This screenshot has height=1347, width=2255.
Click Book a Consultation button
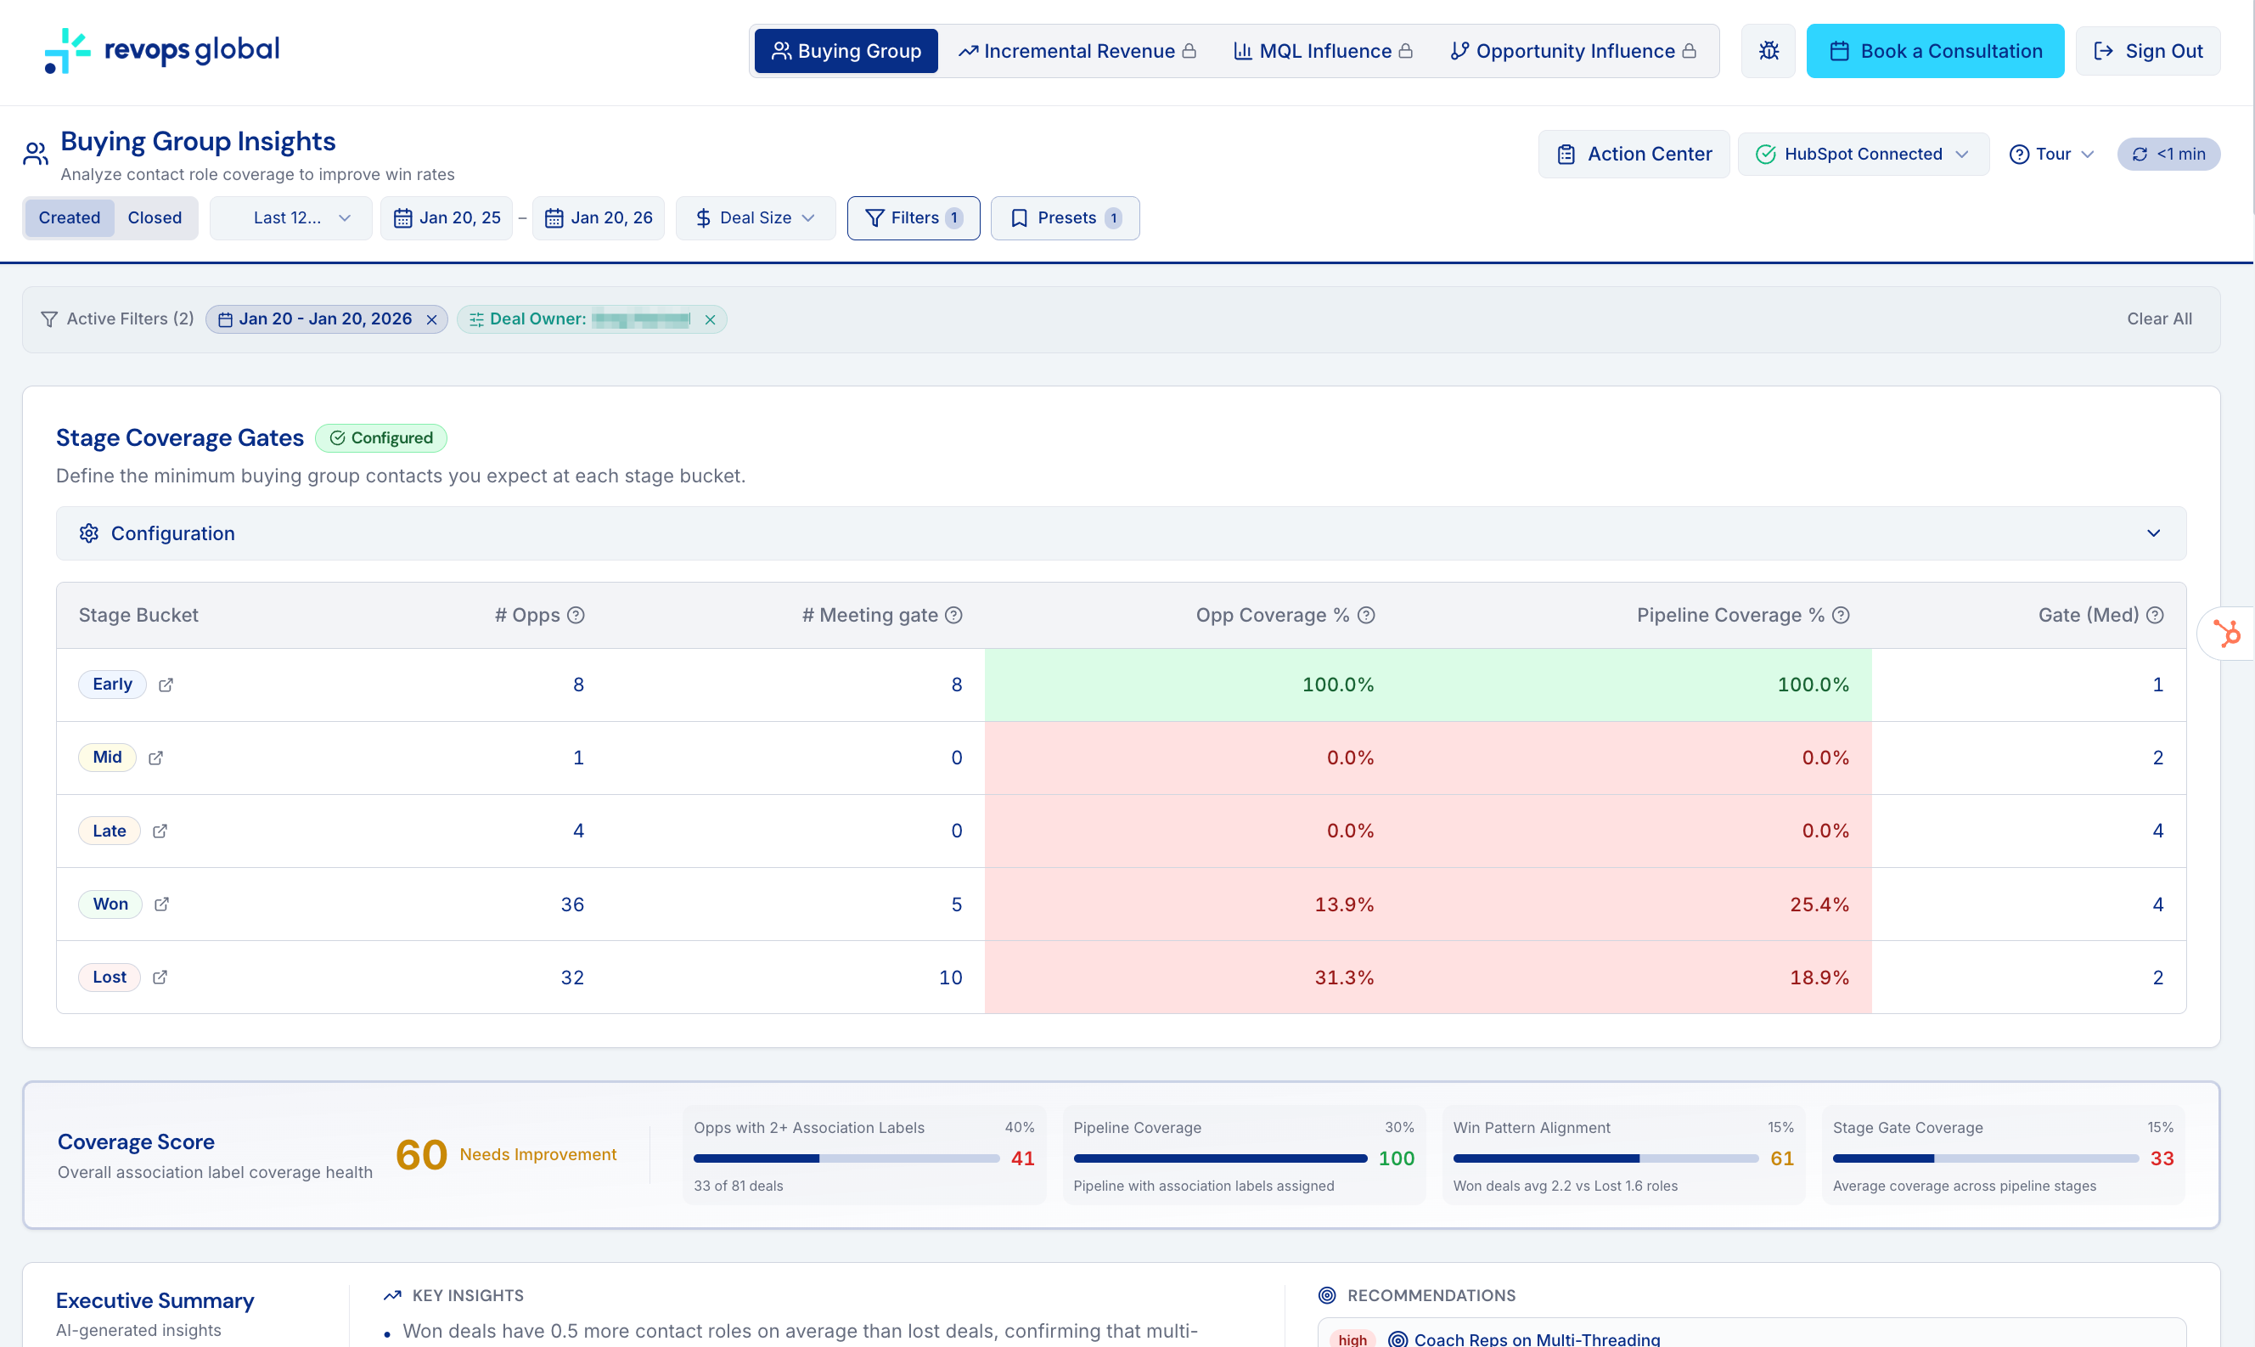pos(1934,51)
